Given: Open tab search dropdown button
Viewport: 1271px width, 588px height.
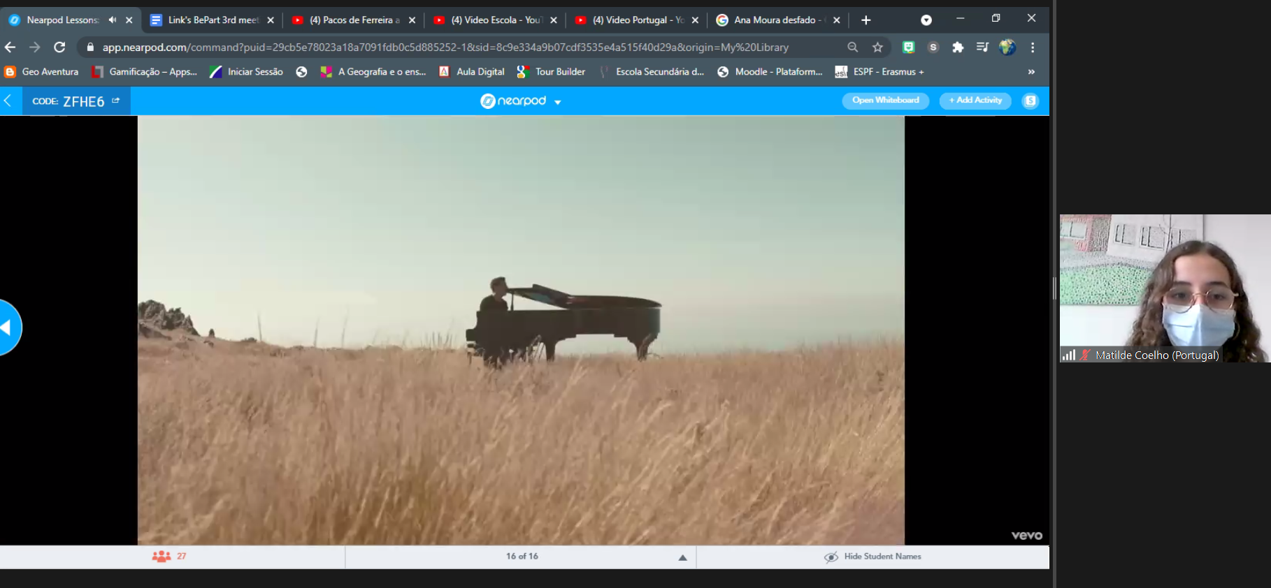Looking at the screenshot, I should pyautogui.click(x=926, y=20).
